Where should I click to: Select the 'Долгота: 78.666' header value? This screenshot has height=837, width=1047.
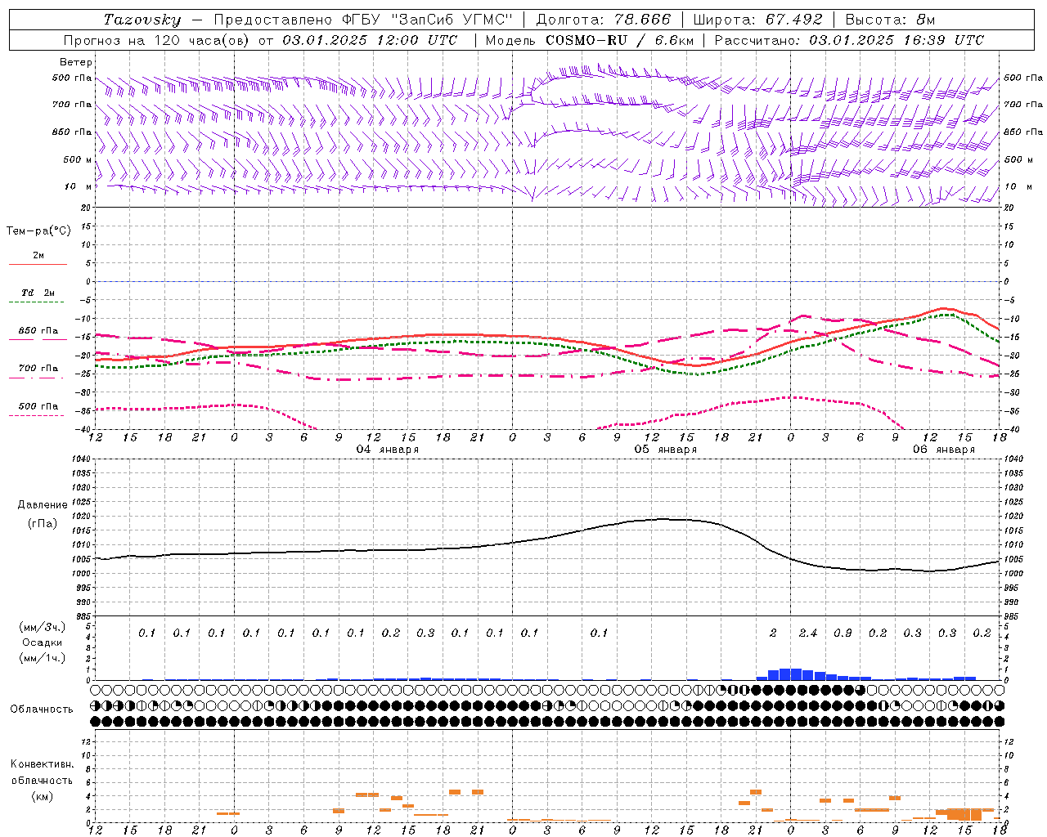[x=604, y=20]
